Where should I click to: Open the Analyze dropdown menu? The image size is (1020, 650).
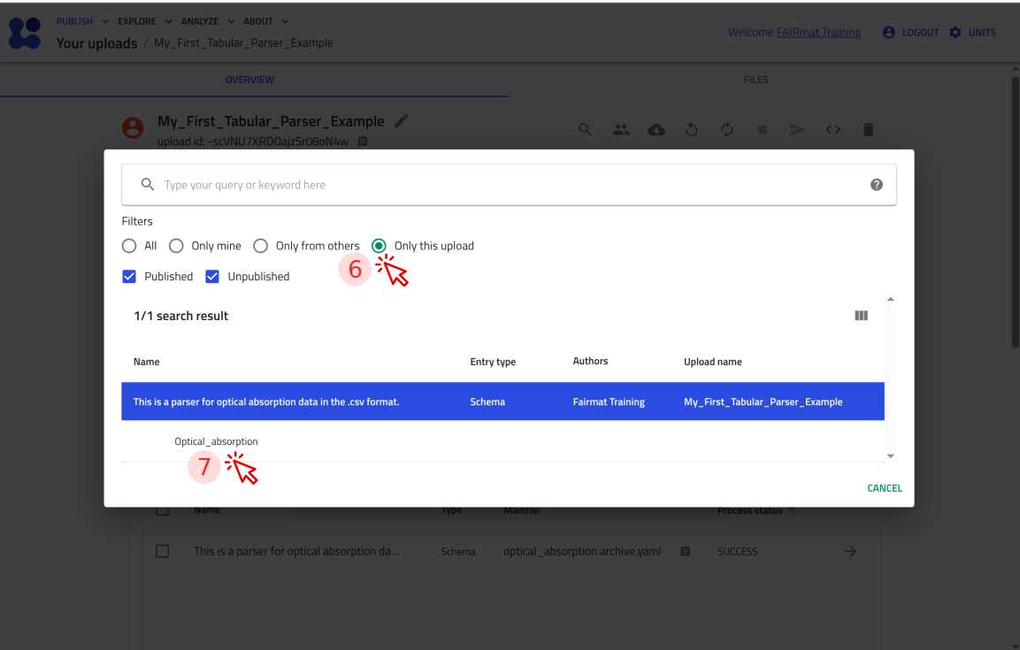tap(209, 21)
